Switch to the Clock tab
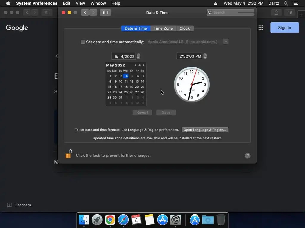 point(185,28)
